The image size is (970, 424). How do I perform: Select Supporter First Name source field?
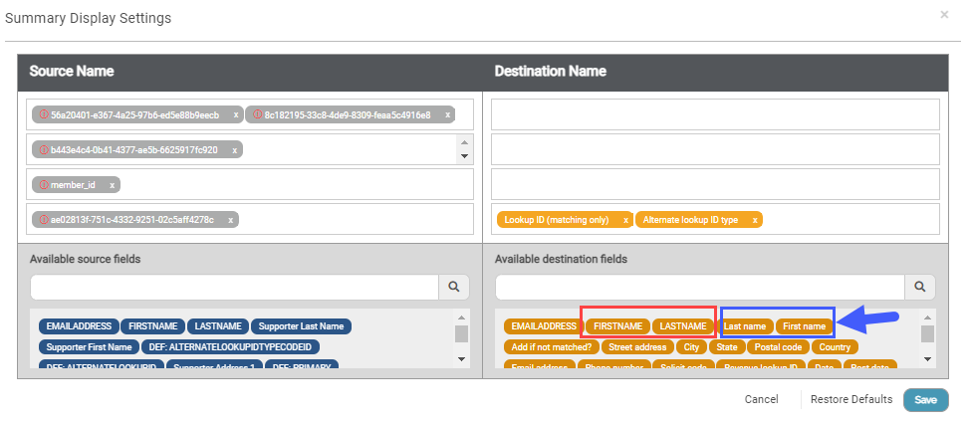click(x=89, y=346)
